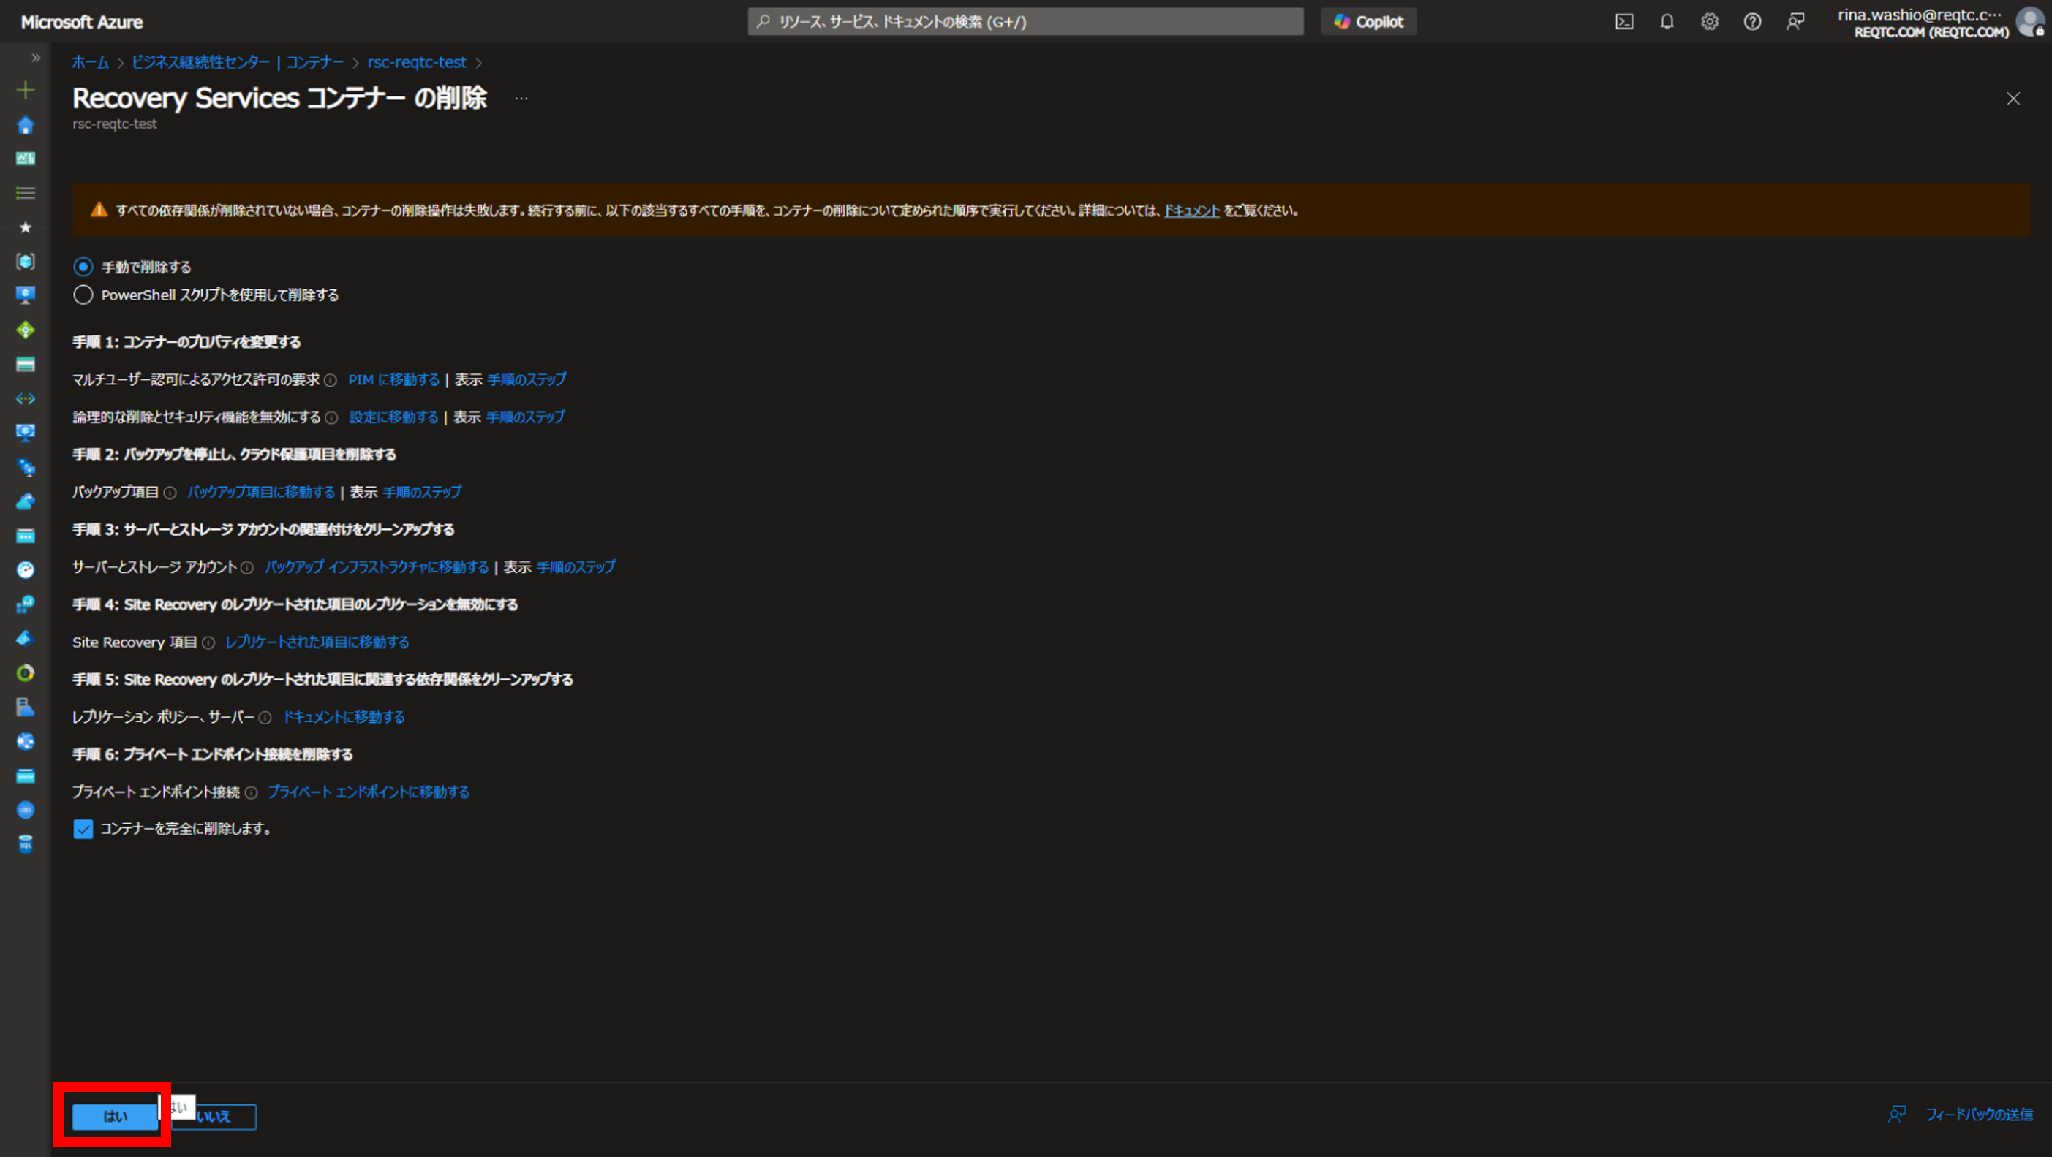Click the top bar feedback icon
This screenshot has width=2052, height=1157.
coord(1795,21)
